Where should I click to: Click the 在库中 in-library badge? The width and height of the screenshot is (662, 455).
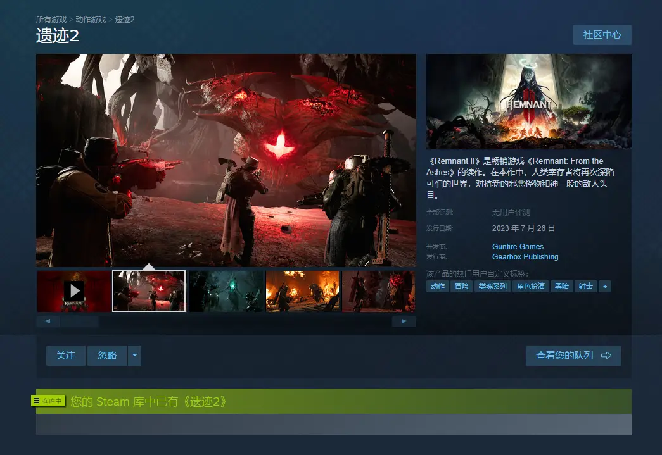click(x=48, y=401)
